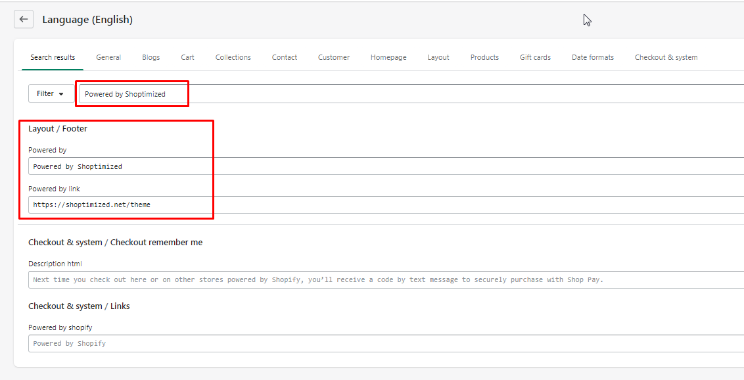Open the Homepage tab
The height and width of the screenshot is (380, 744).
tap(388, 57)
